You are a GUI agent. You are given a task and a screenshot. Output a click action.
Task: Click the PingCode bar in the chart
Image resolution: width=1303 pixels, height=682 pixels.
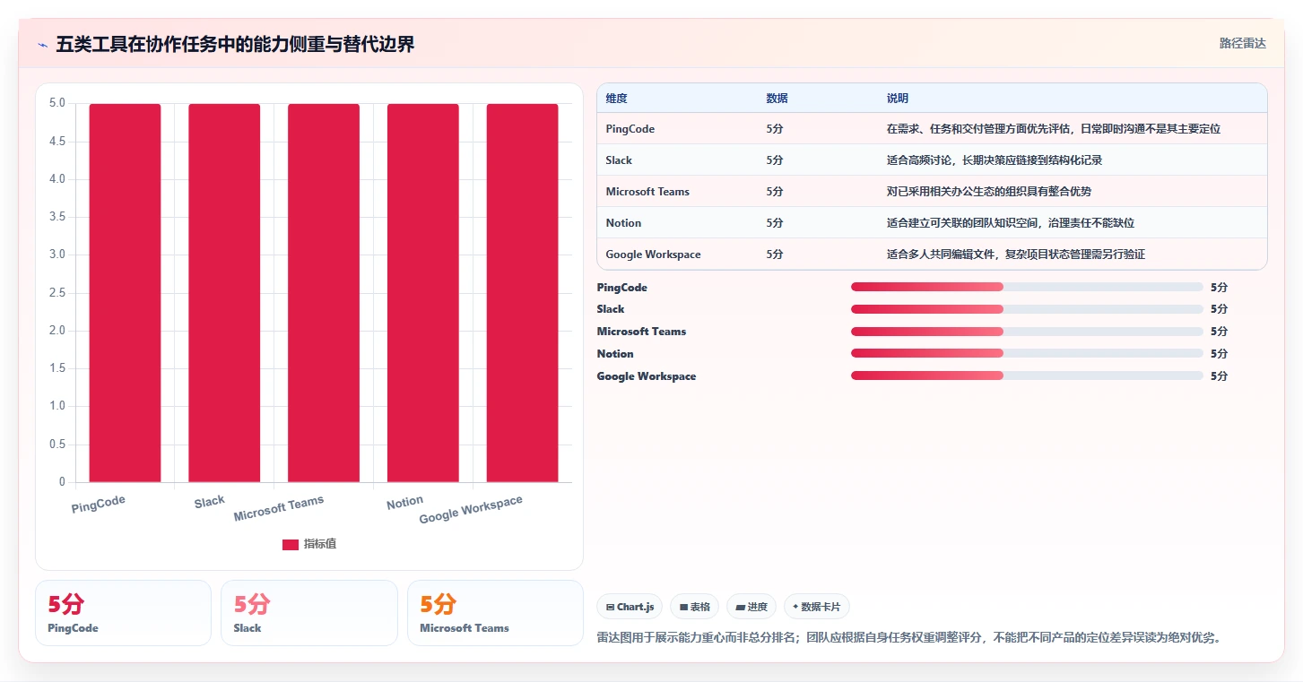click(125, 293)
